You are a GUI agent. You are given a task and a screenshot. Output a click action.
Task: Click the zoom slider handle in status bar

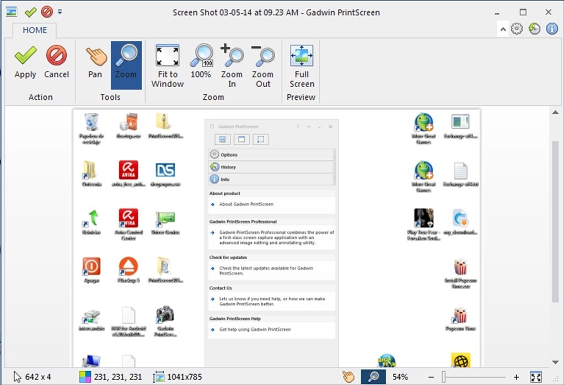444,377
